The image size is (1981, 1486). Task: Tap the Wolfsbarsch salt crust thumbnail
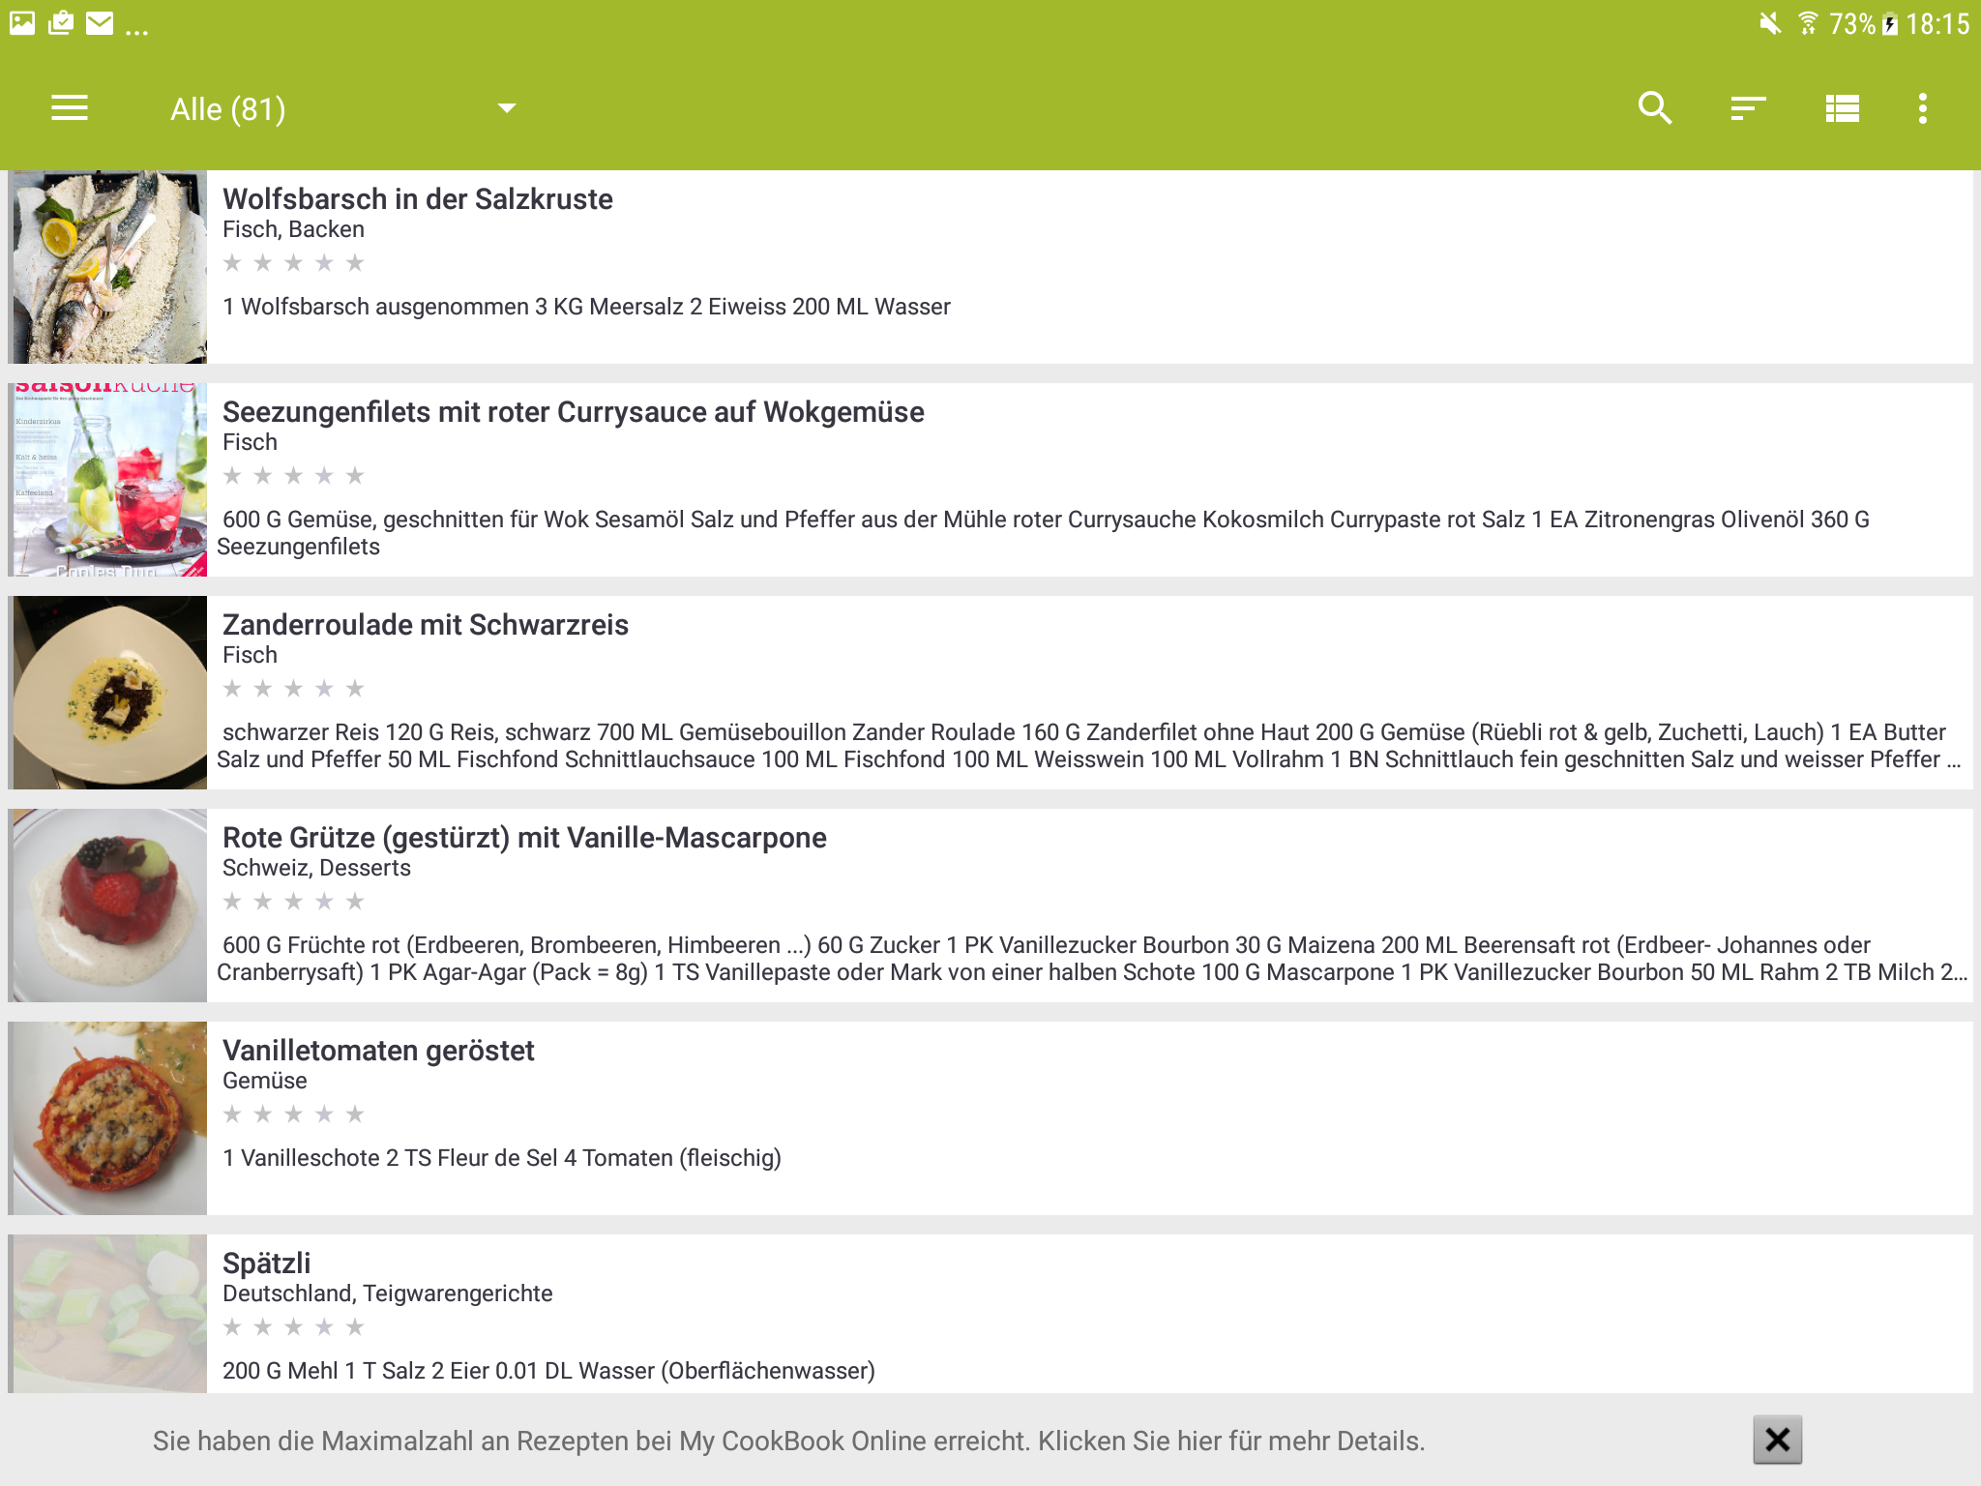click(109, 267)
